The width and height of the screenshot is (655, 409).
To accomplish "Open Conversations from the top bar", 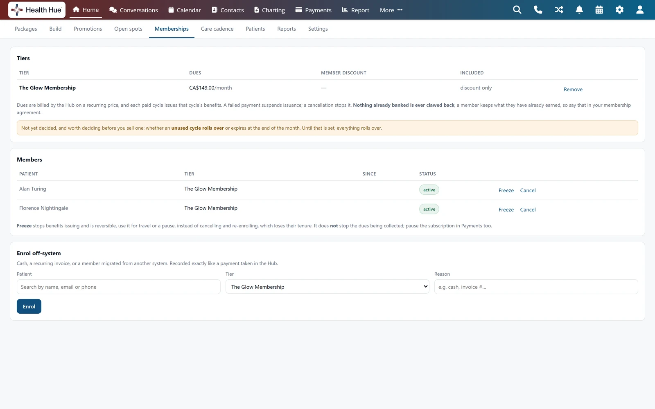I will [x=133, y=10].
